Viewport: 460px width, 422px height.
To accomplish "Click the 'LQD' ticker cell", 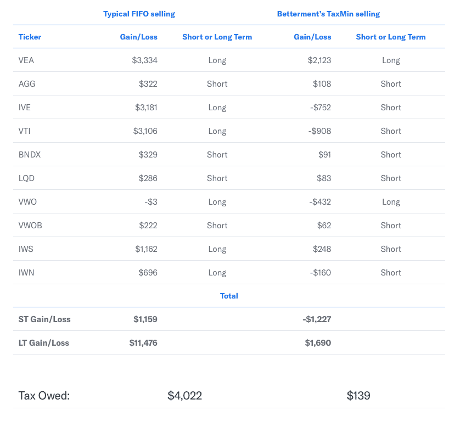I will [26, 178].
